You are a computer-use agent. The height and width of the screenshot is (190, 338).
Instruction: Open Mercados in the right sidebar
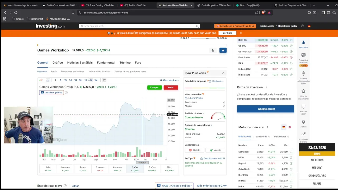(303, 44)
